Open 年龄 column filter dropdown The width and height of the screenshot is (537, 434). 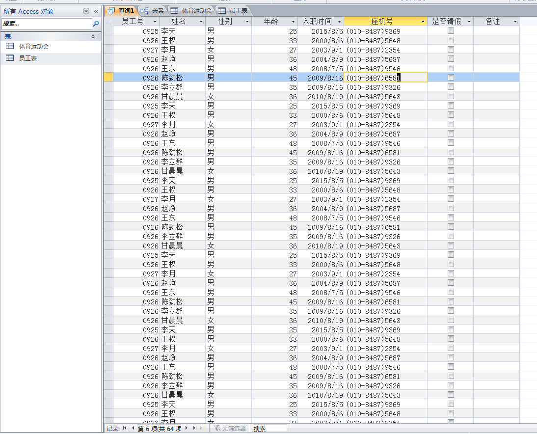click(293, 22)
